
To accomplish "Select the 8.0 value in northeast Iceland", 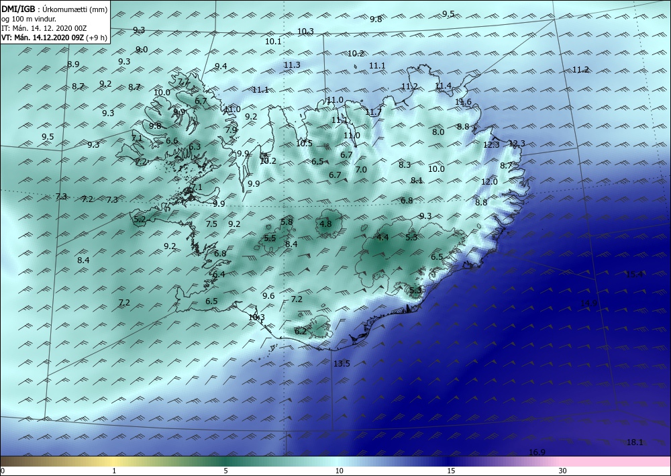I will (438, 132).
